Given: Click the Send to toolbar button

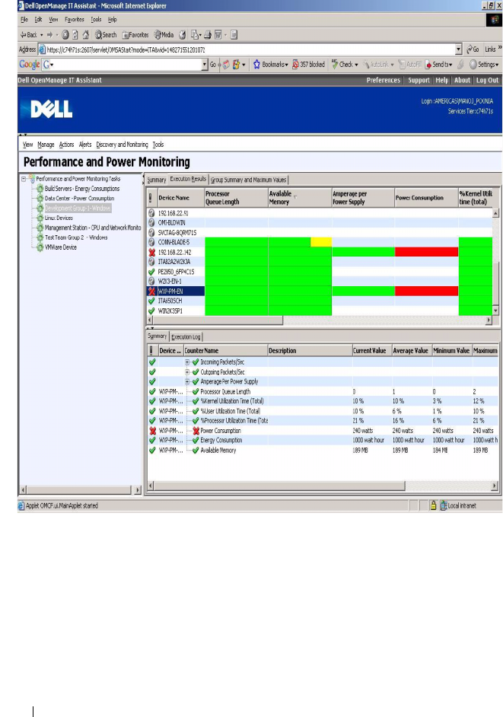Looking at the screenshot, I should (438, 65).
